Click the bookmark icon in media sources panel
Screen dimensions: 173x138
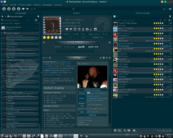38,17
